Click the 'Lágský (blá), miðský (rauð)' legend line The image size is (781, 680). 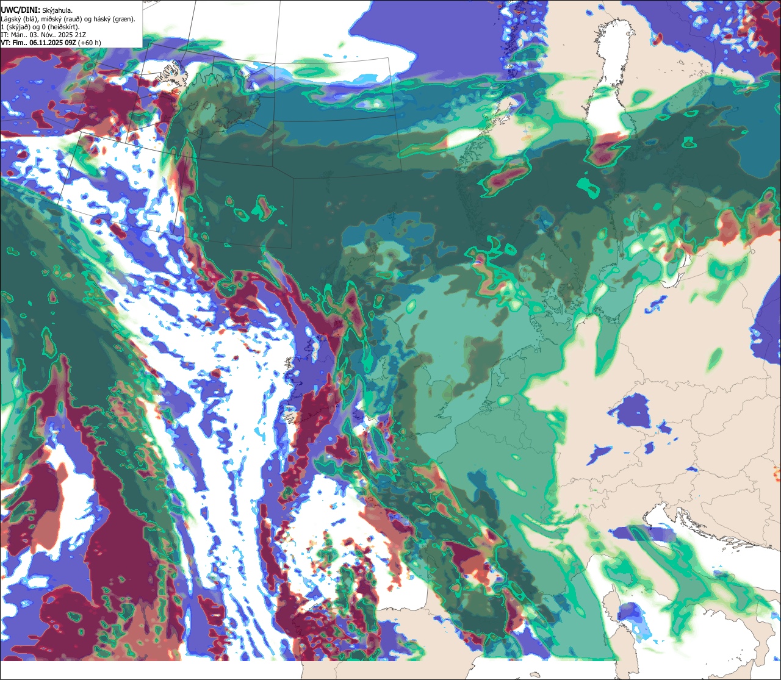(68, 18)
